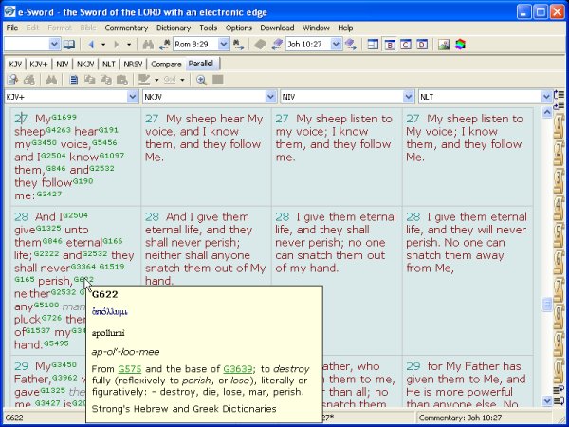Open the NKJV translation dropdown
Image resolution: width=569 pixels, height=427 pixels.
[270, 97]
